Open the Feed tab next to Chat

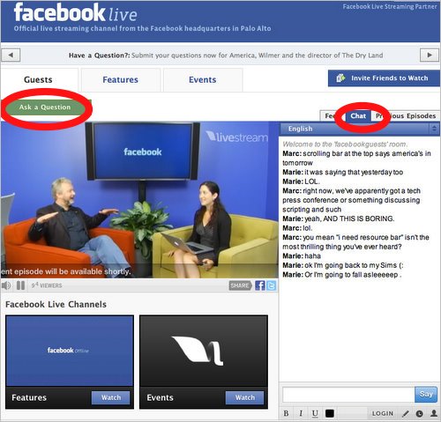333,116
